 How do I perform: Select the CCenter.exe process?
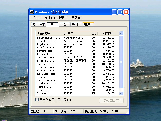click(77, 67)
